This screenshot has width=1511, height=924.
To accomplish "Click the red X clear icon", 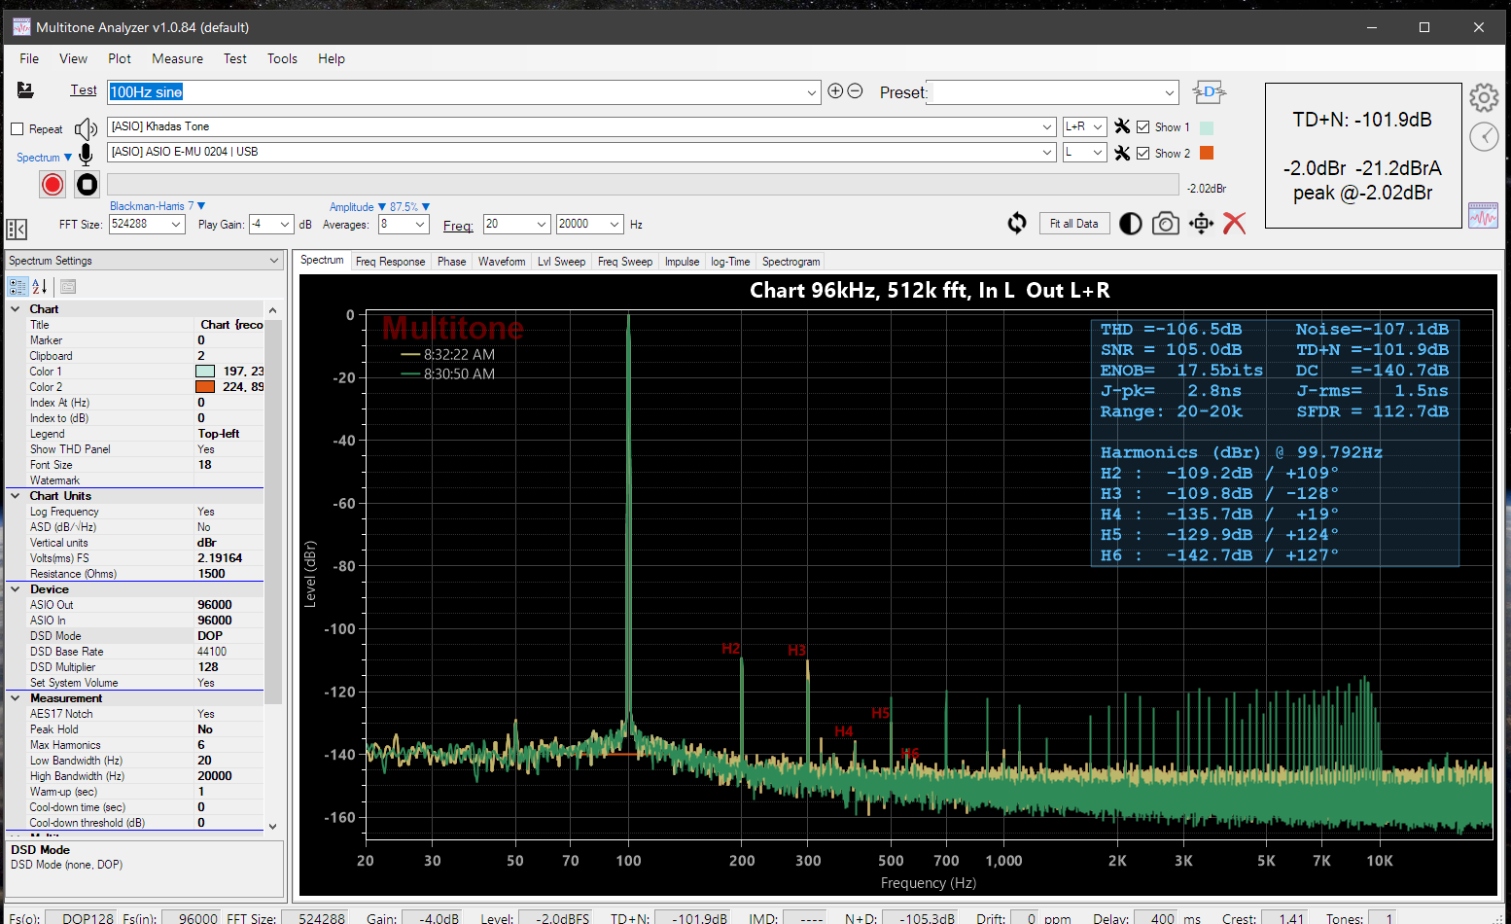I will click(x=1234, y=224).
